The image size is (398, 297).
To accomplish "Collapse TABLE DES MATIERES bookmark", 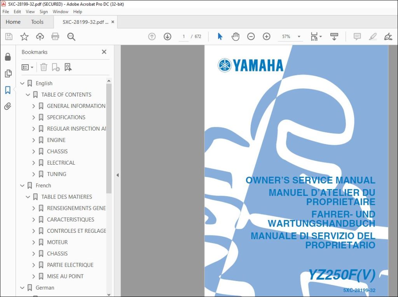I will pos(28,197).
